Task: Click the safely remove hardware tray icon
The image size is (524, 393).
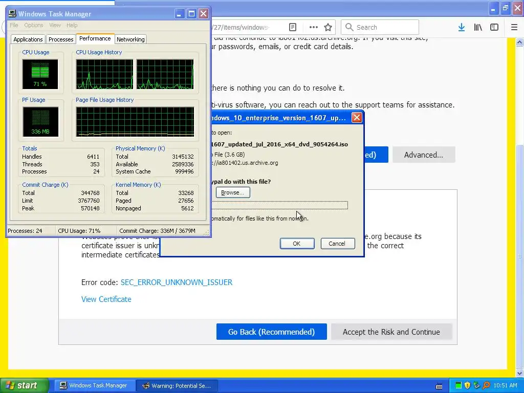Action: [476, 385]
